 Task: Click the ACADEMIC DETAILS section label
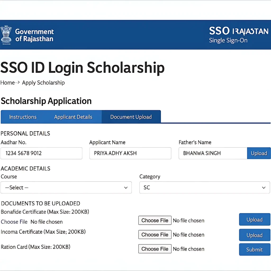point(26,169)
